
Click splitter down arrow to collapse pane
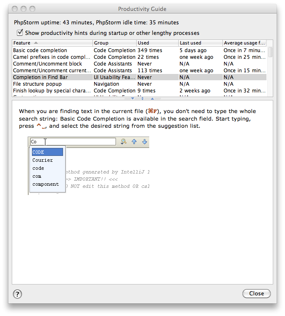132,99
